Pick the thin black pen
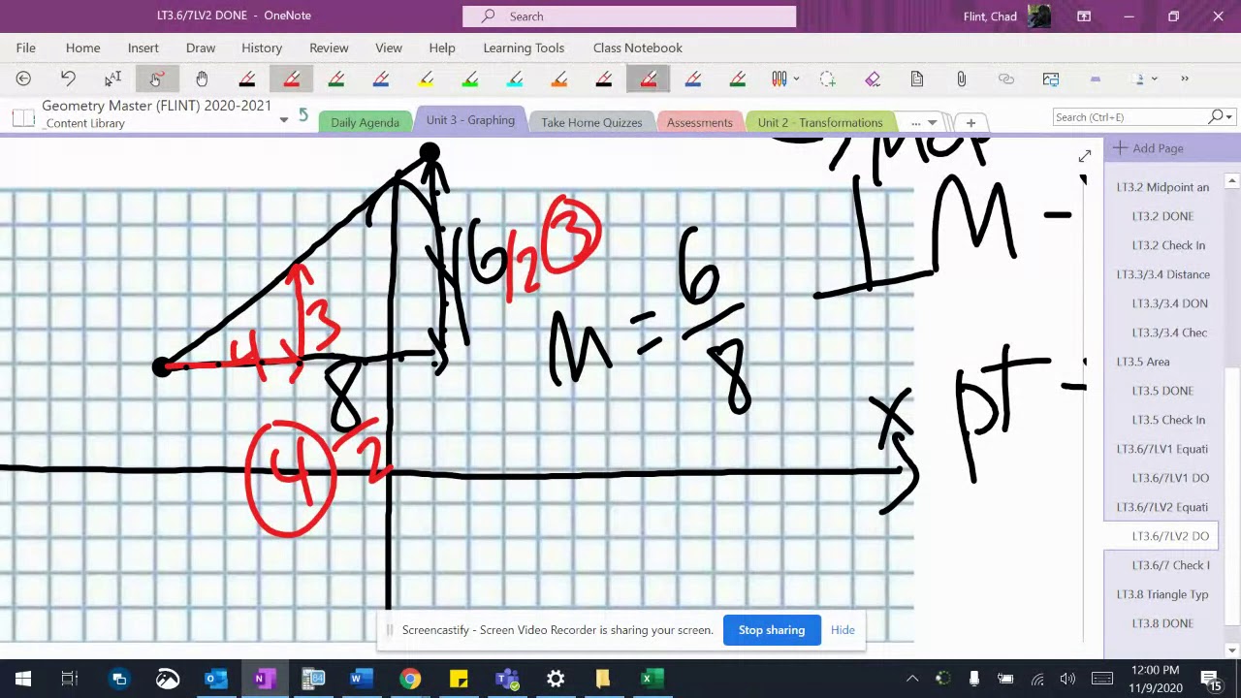Screen dimensions: 1241x698 pos(247,79)
